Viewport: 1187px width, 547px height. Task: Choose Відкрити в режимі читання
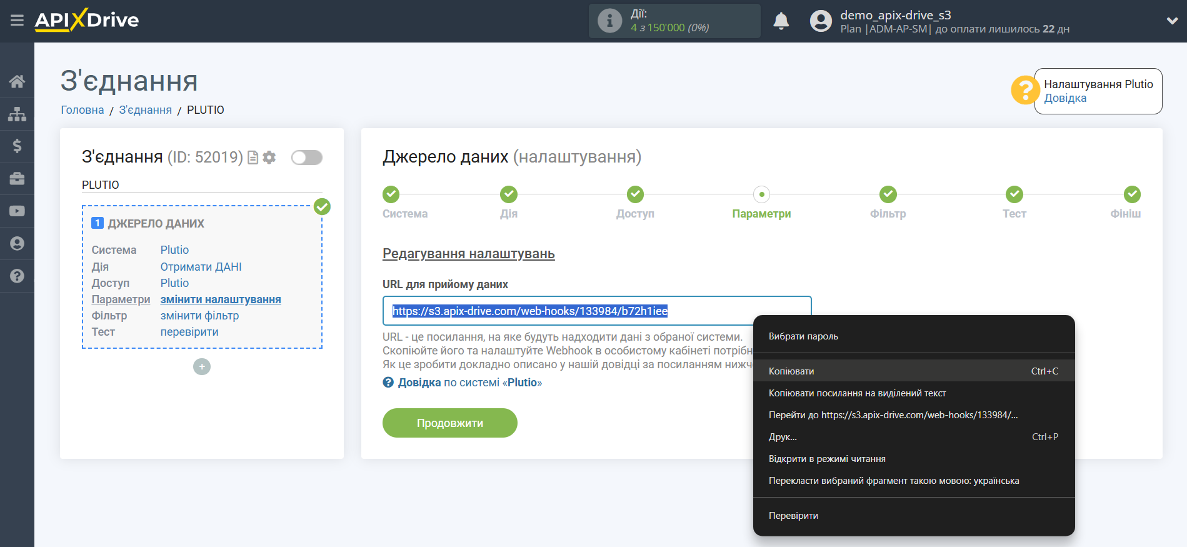914,459
